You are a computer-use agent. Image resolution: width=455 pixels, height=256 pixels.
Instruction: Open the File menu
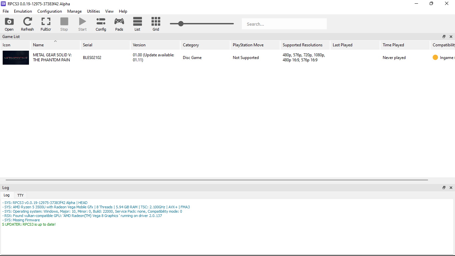tap(6, 11)
